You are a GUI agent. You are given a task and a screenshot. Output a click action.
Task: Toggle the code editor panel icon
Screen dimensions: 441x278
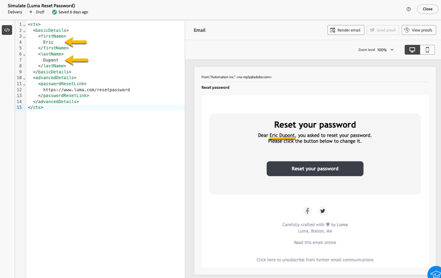pos(7,30)
